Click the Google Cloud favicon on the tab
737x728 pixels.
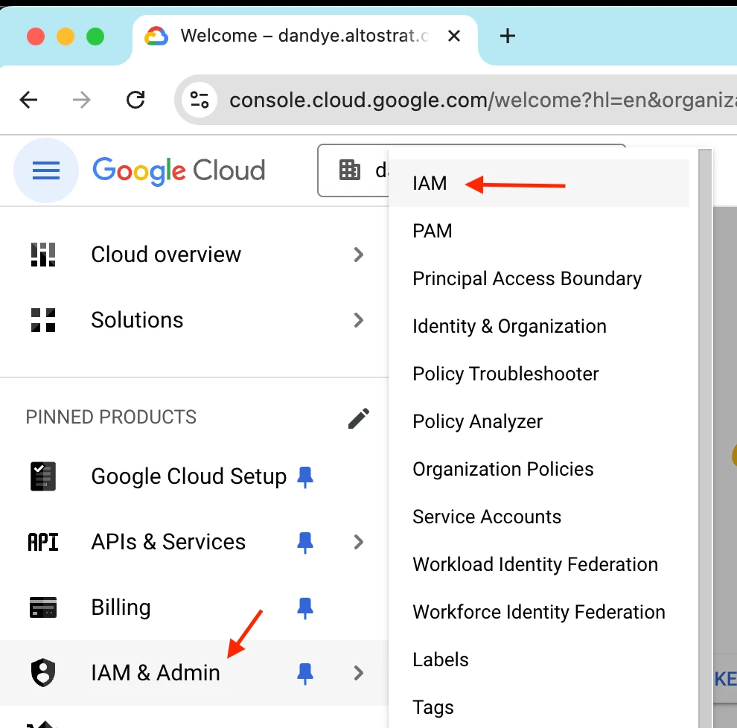(x=156, y=36)
